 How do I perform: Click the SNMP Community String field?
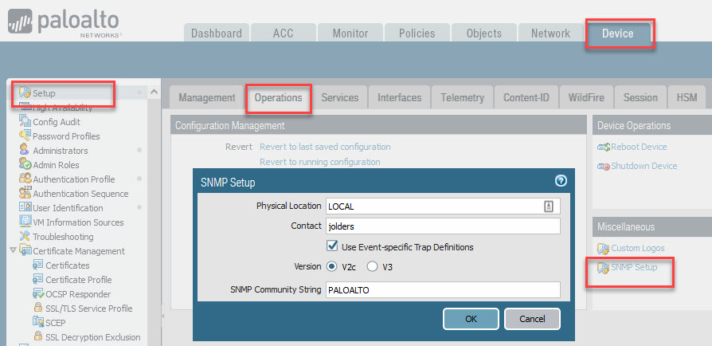pyautogui.click(x=442, y=290)
